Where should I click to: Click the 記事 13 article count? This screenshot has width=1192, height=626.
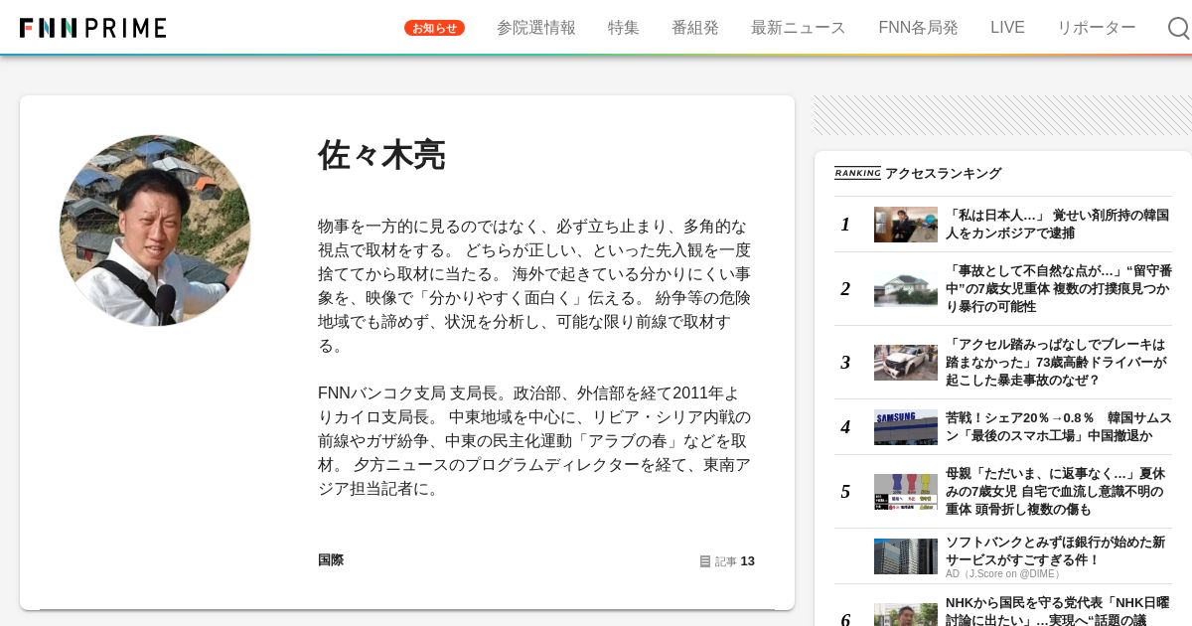click(x=727, y=561)
